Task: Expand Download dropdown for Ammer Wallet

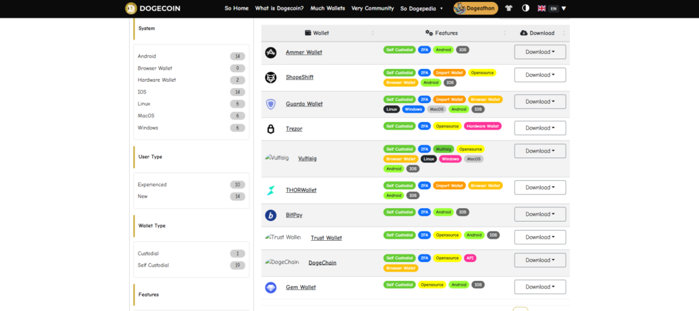Action: [539, 53]
